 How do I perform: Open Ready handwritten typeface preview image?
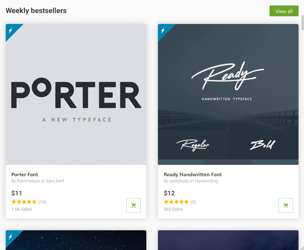[x=228, y=94]
